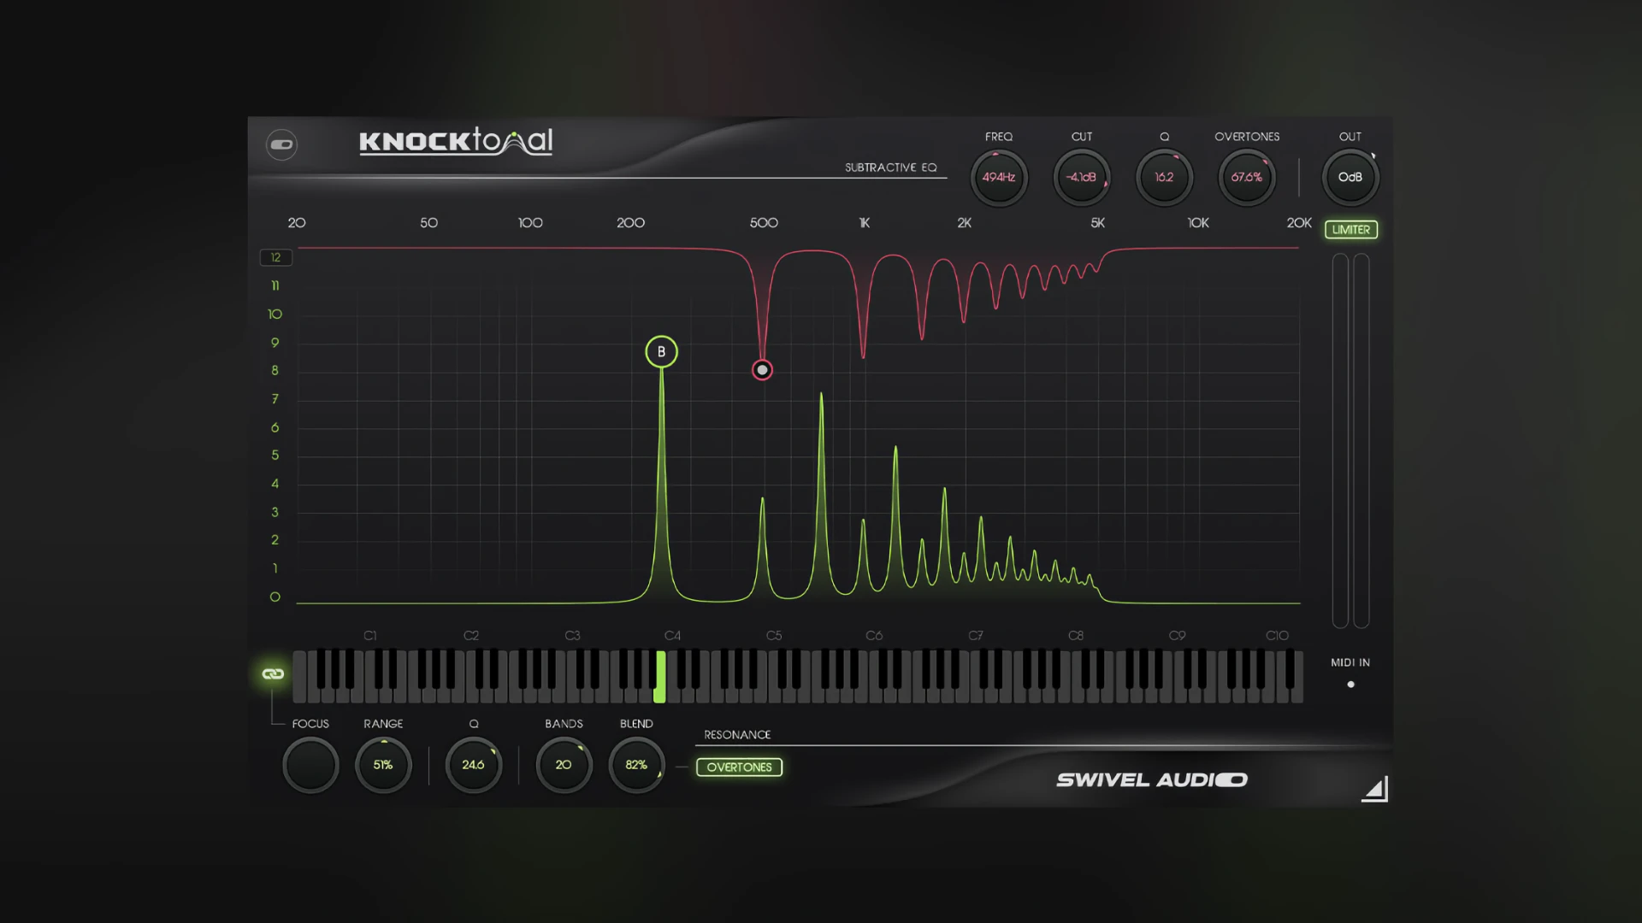Click the 10K frequency axis label
1642x923 pixels.
click(1198, 223)
